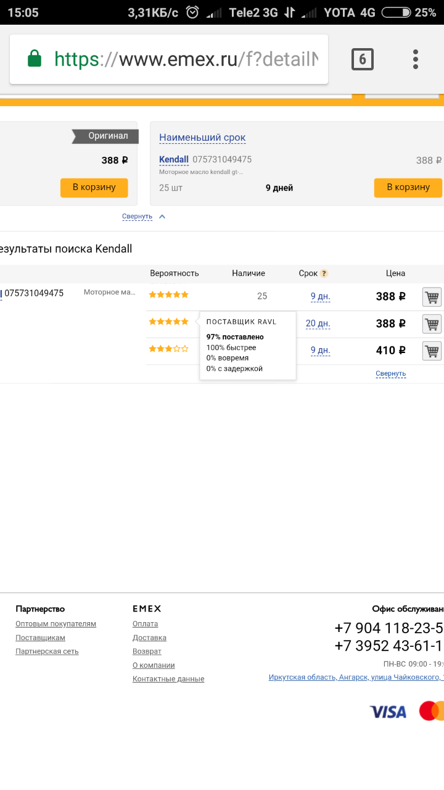Add 388 ₽ 9 дн. row to cart
444x790 pixels.
pos(432,297)
